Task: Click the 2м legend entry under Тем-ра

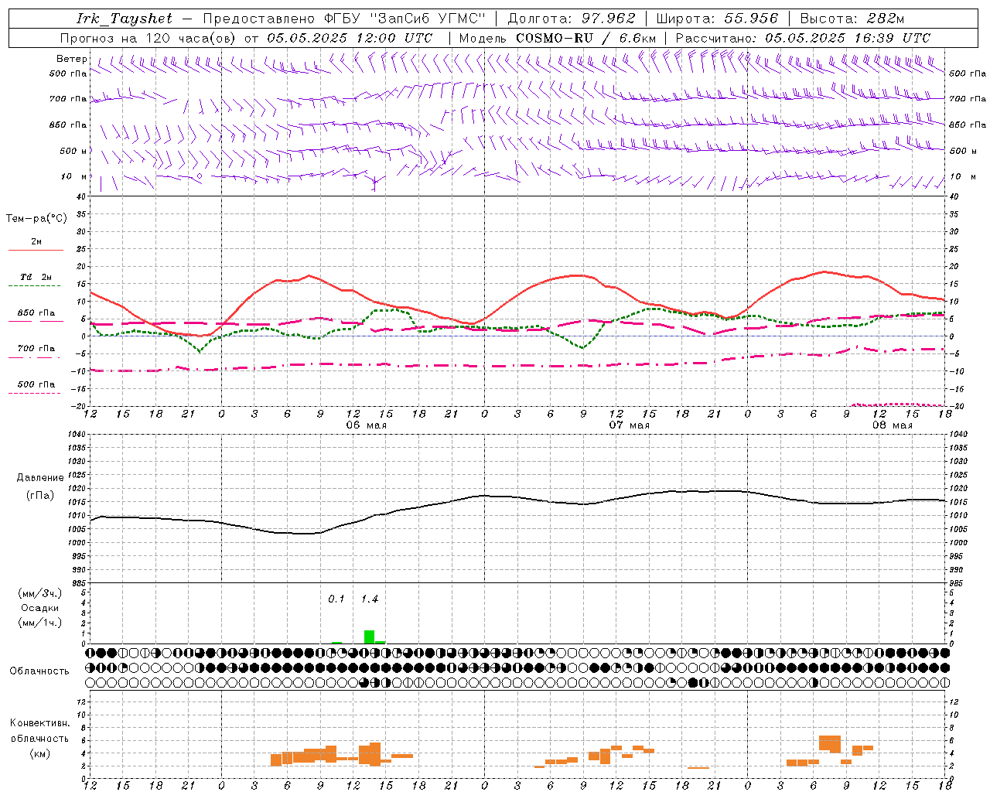Action: click(x=36, y=242)
